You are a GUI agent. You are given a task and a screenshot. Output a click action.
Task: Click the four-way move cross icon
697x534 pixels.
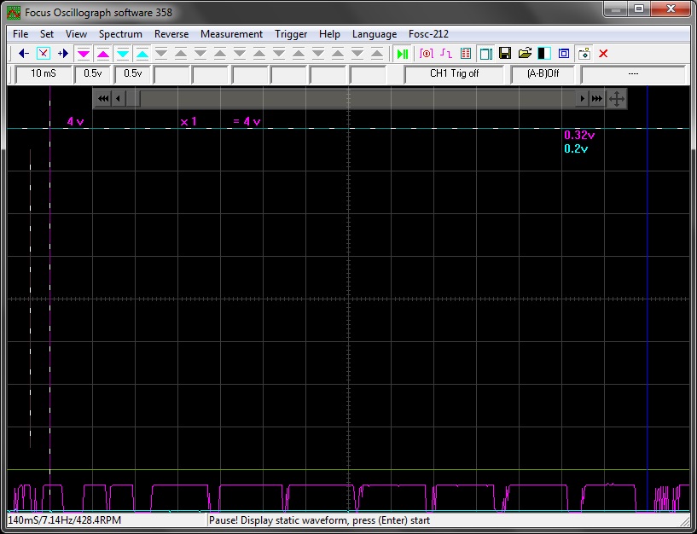point(617,99)
